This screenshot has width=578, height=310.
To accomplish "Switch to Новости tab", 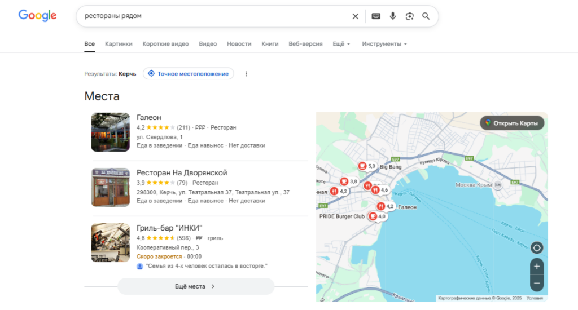I will coord(239,44).
